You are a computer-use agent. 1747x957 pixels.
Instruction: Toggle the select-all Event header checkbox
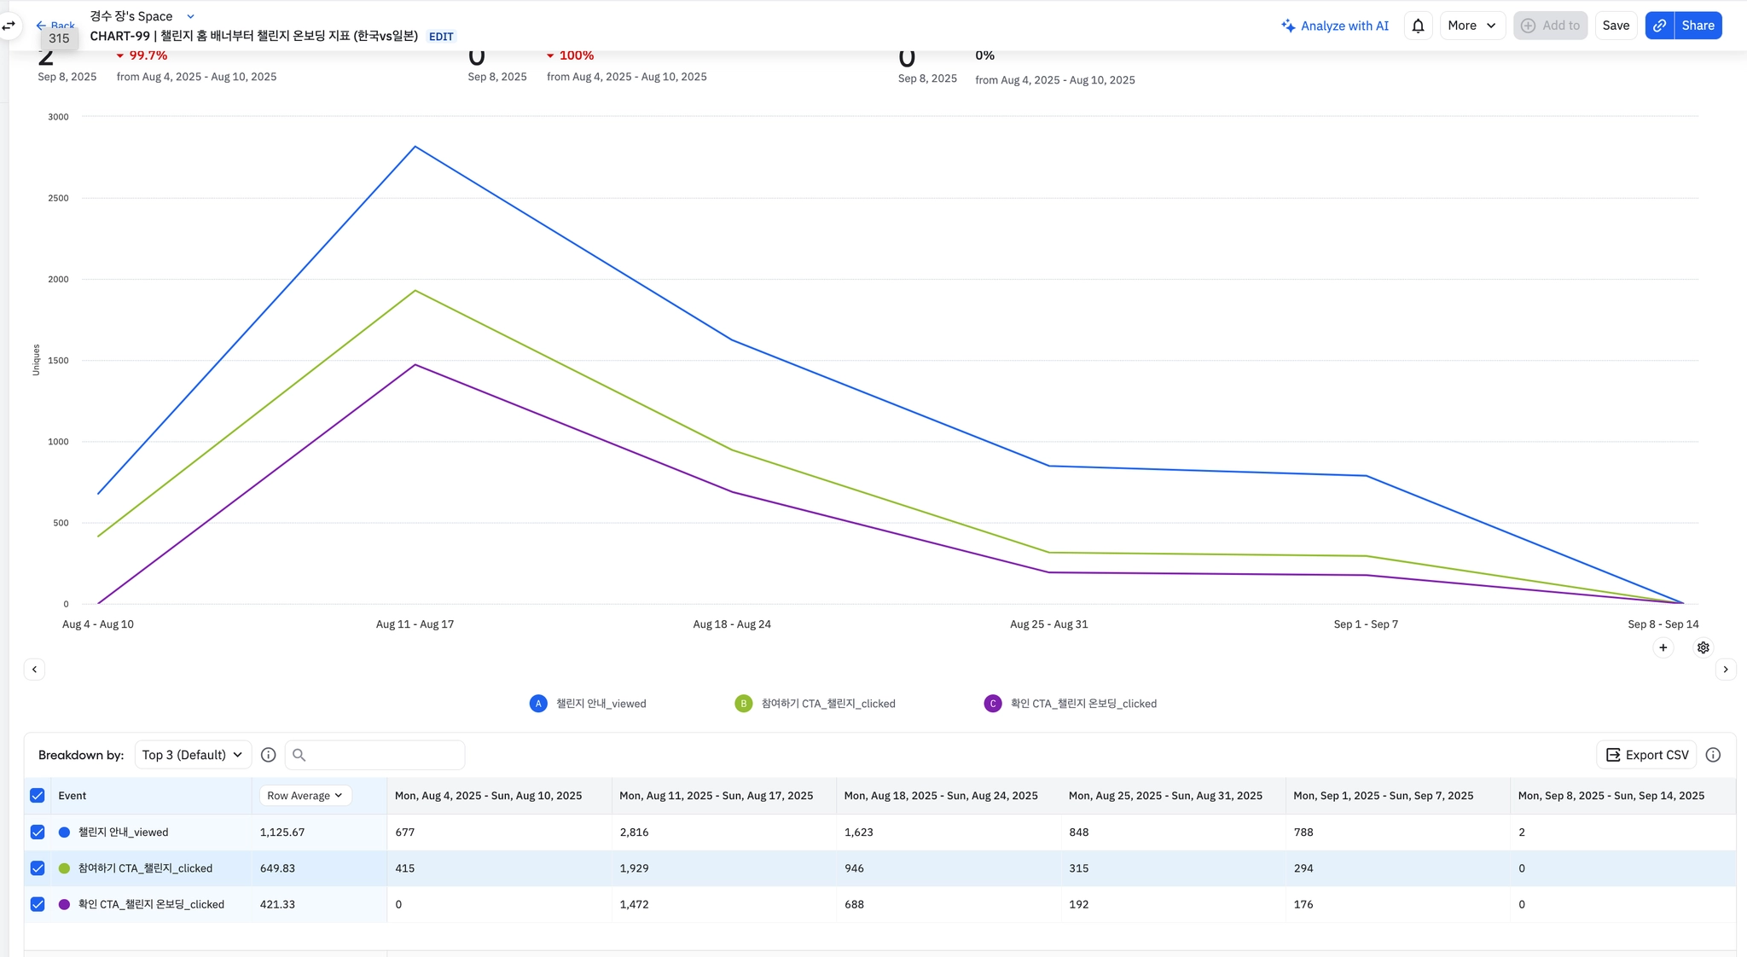pyautogui.click(x=38, y=795)
